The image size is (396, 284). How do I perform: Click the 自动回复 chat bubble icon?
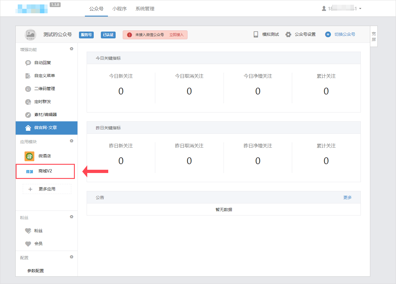click(x=28, y=63)
